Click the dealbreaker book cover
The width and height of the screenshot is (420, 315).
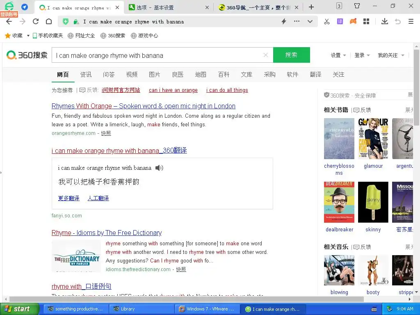point(339,202)
